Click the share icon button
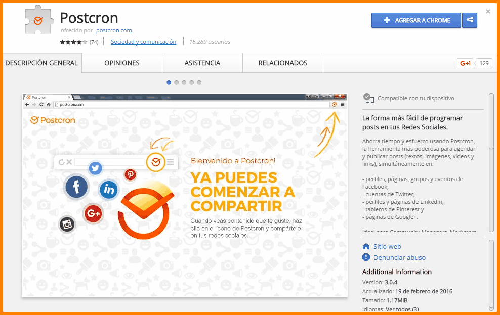Screen dimensions: 500x315 click(x=470, y=20)
